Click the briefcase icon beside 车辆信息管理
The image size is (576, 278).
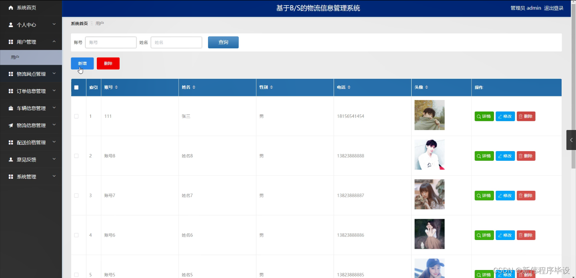tap(11, 108)
